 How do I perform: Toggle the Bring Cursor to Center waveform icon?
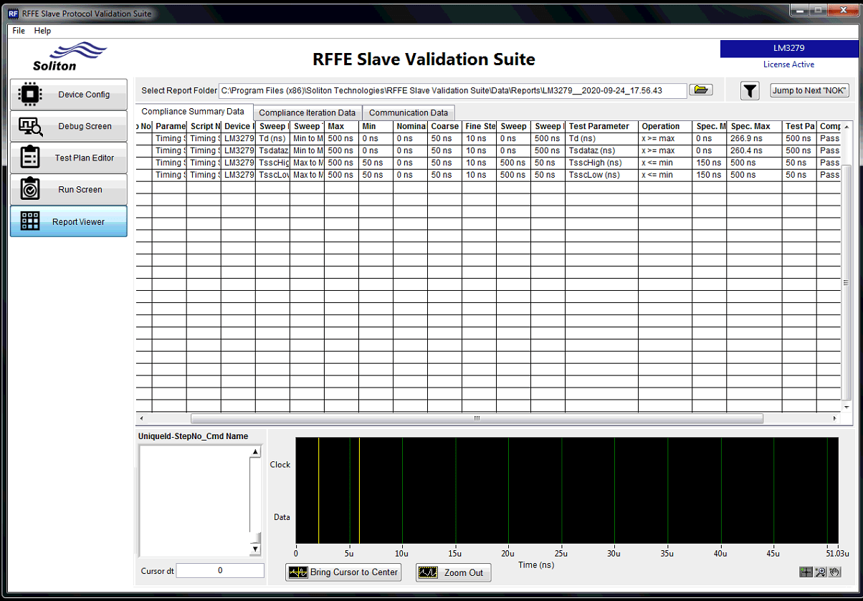300,572
